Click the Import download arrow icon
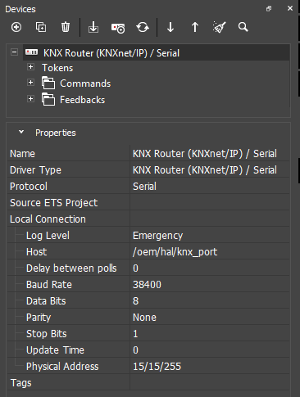The height and width of the screenshot is (397, 300). [x=93, y=27]
